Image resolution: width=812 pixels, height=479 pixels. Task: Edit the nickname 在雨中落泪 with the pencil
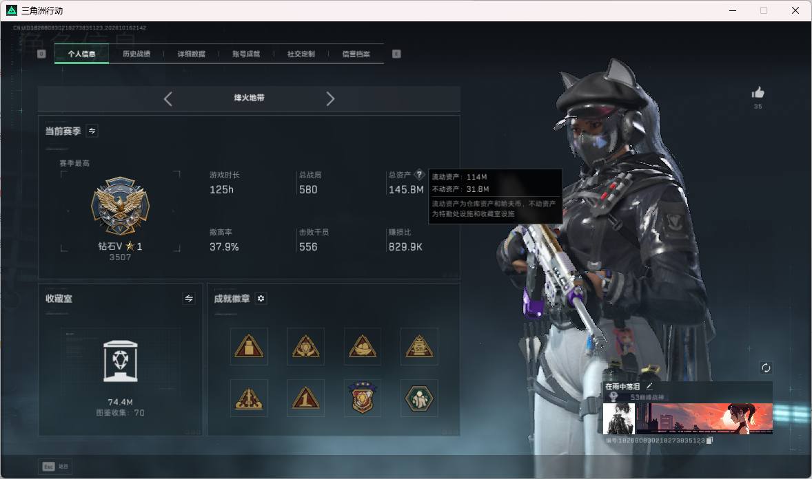click(649, 386)
